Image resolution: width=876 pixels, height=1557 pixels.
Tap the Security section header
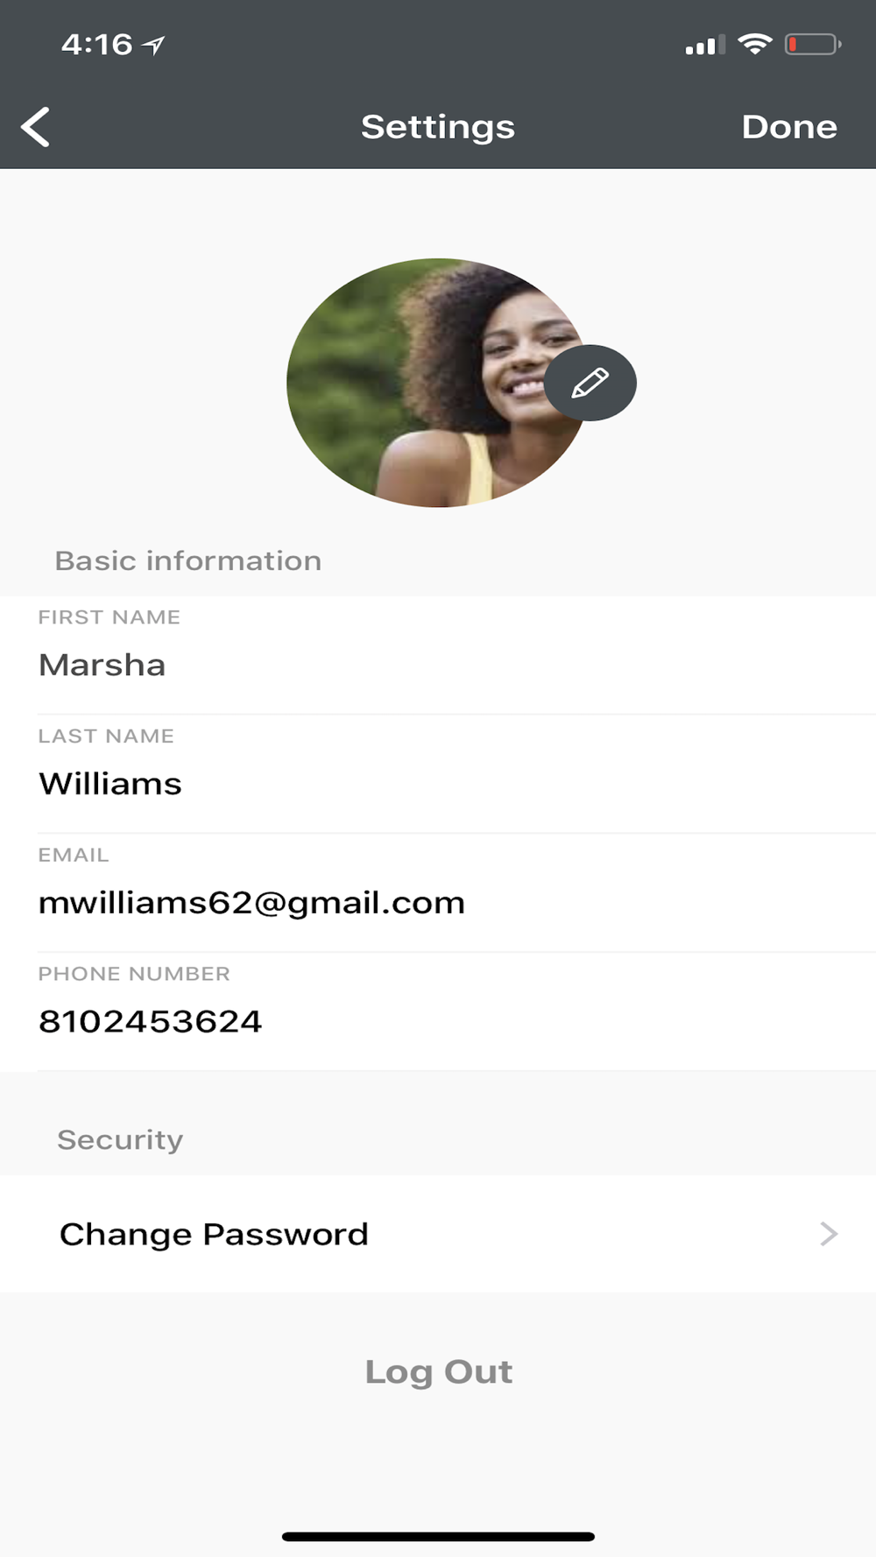(120, 1139)
